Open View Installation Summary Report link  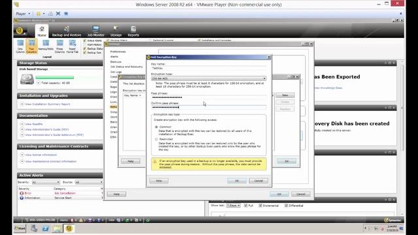(48, 104)
